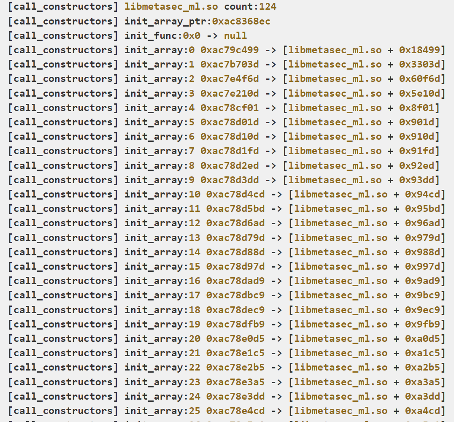Click the offset 0x979d
This screenshot has width=454, height=422.
(x=423, y=238)
